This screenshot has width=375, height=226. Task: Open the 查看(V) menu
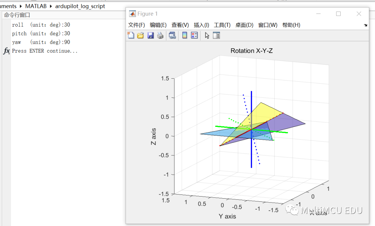tap(180, 25)
